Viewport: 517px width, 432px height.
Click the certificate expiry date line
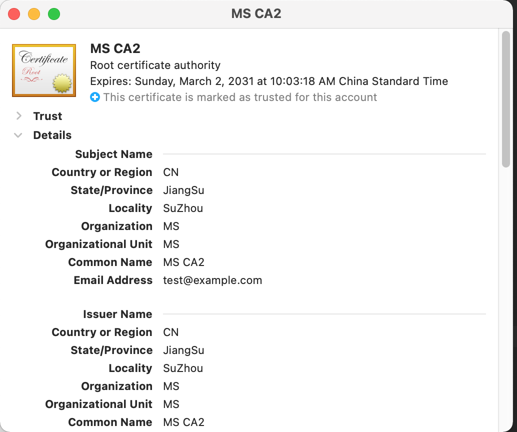tap(269, 81)
